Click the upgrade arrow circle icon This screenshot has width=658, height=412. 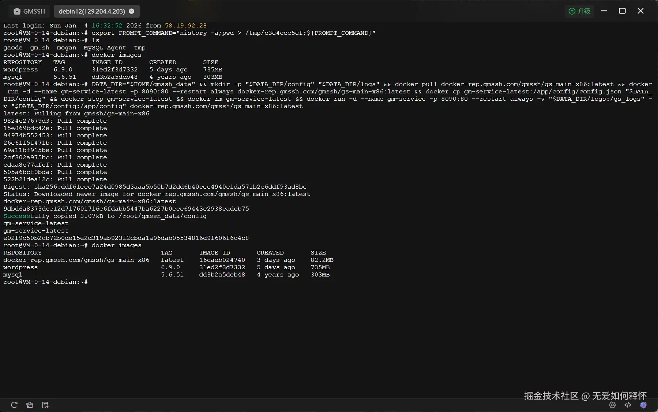point(572,11)
